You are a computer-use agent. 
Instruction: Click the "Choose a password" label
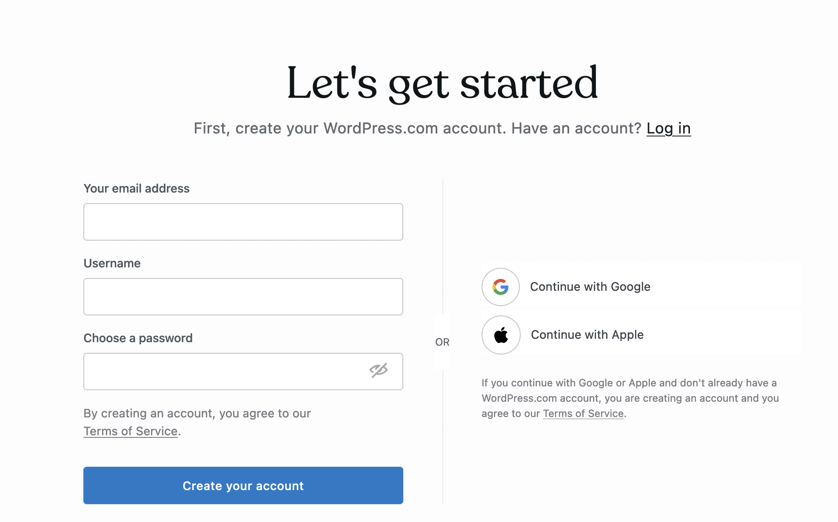pos(138,338)
